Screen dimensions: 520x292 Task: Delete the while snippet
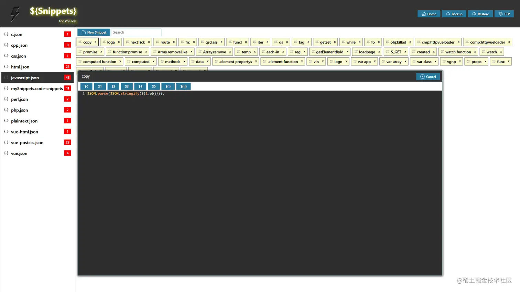[360, 42]
